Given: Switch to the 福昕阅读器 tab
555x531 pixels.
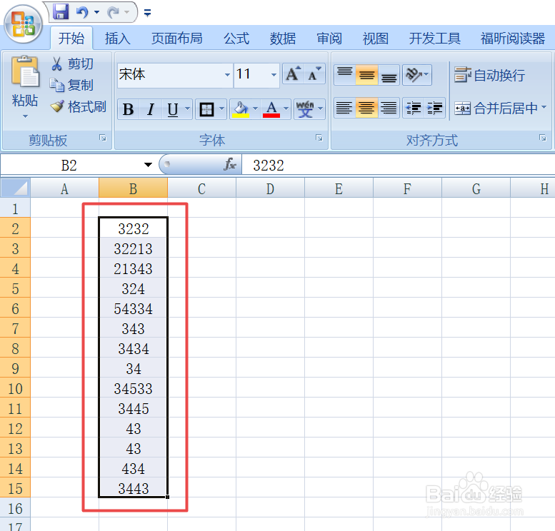Looking at the screenshot, I should click(513, 39).
